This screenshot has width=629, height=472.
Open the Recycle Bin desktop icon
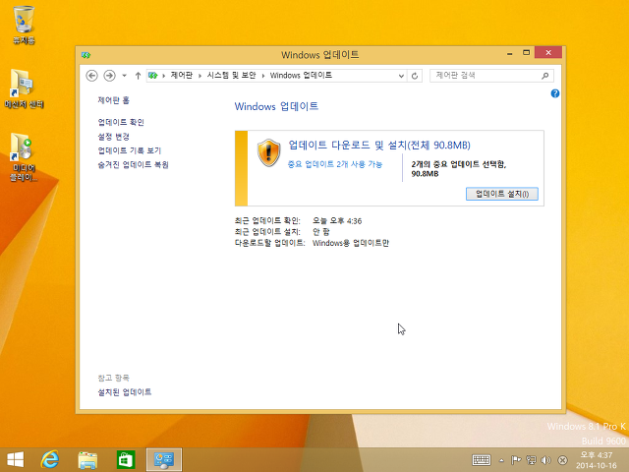click(x=24, y=24)
